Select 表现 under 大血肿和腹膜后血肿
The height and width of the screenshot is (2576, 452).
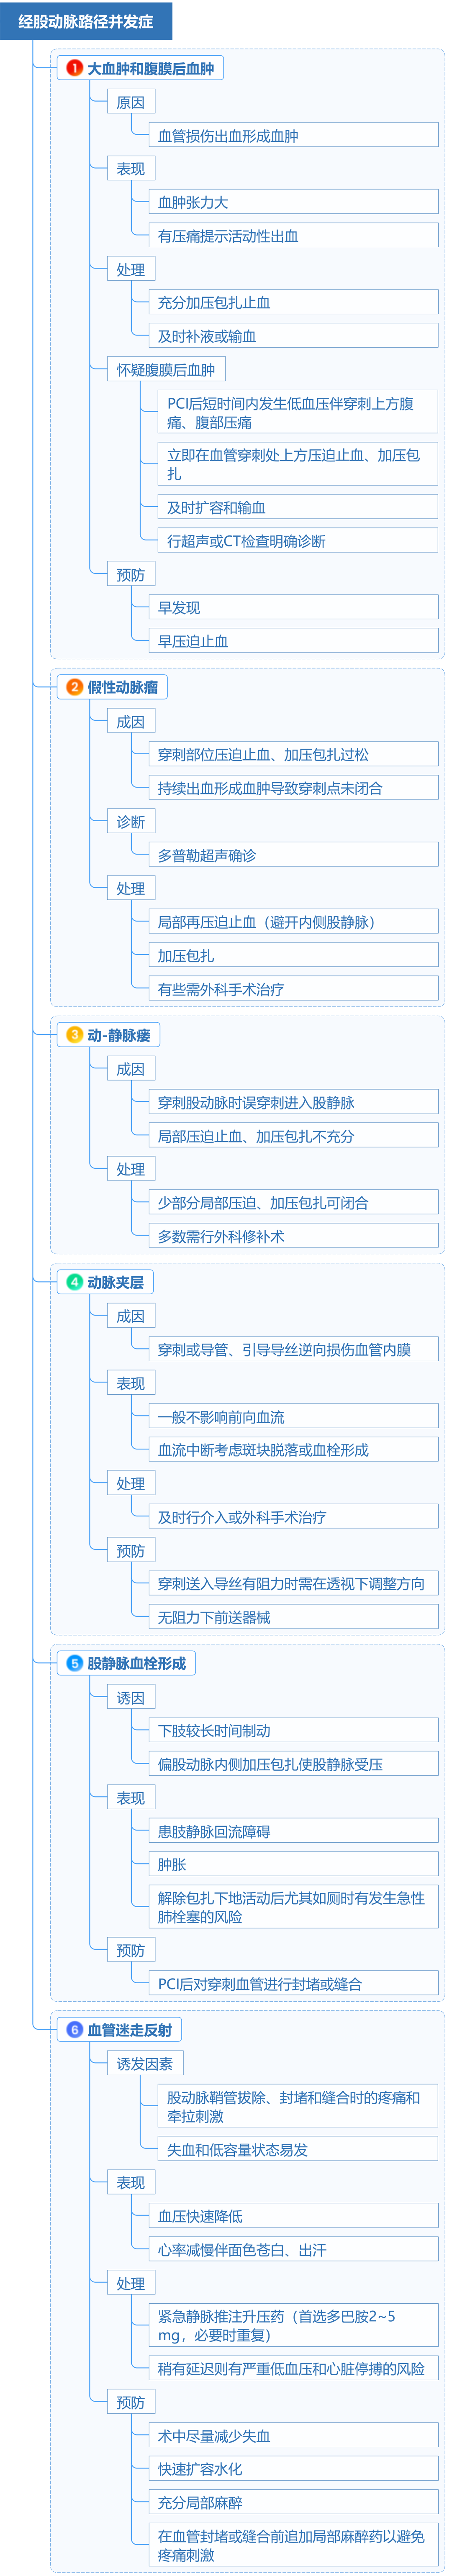[x=130, y=169]
